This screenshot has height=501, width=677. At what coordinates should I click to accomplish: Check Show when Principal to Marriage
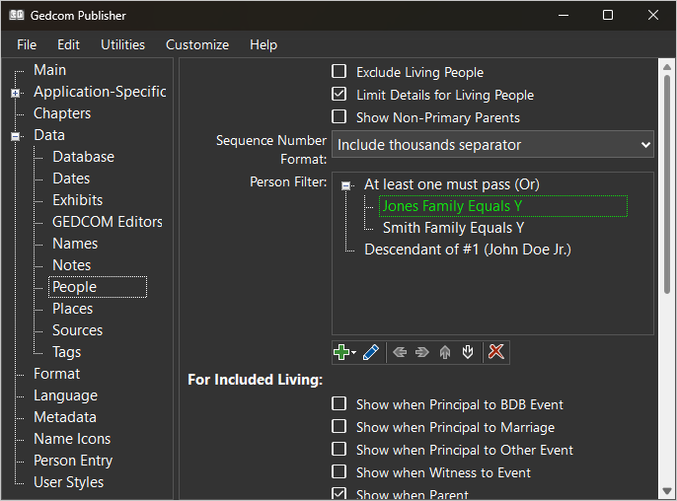(x=338, y=426)
